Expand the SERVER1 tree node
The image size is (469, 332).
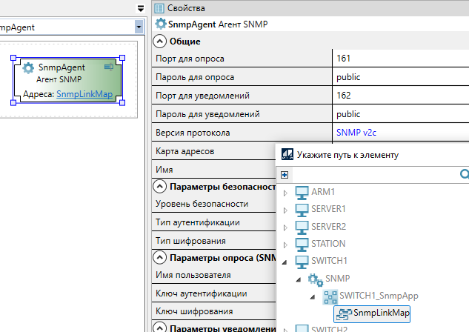tap(285, 210)
